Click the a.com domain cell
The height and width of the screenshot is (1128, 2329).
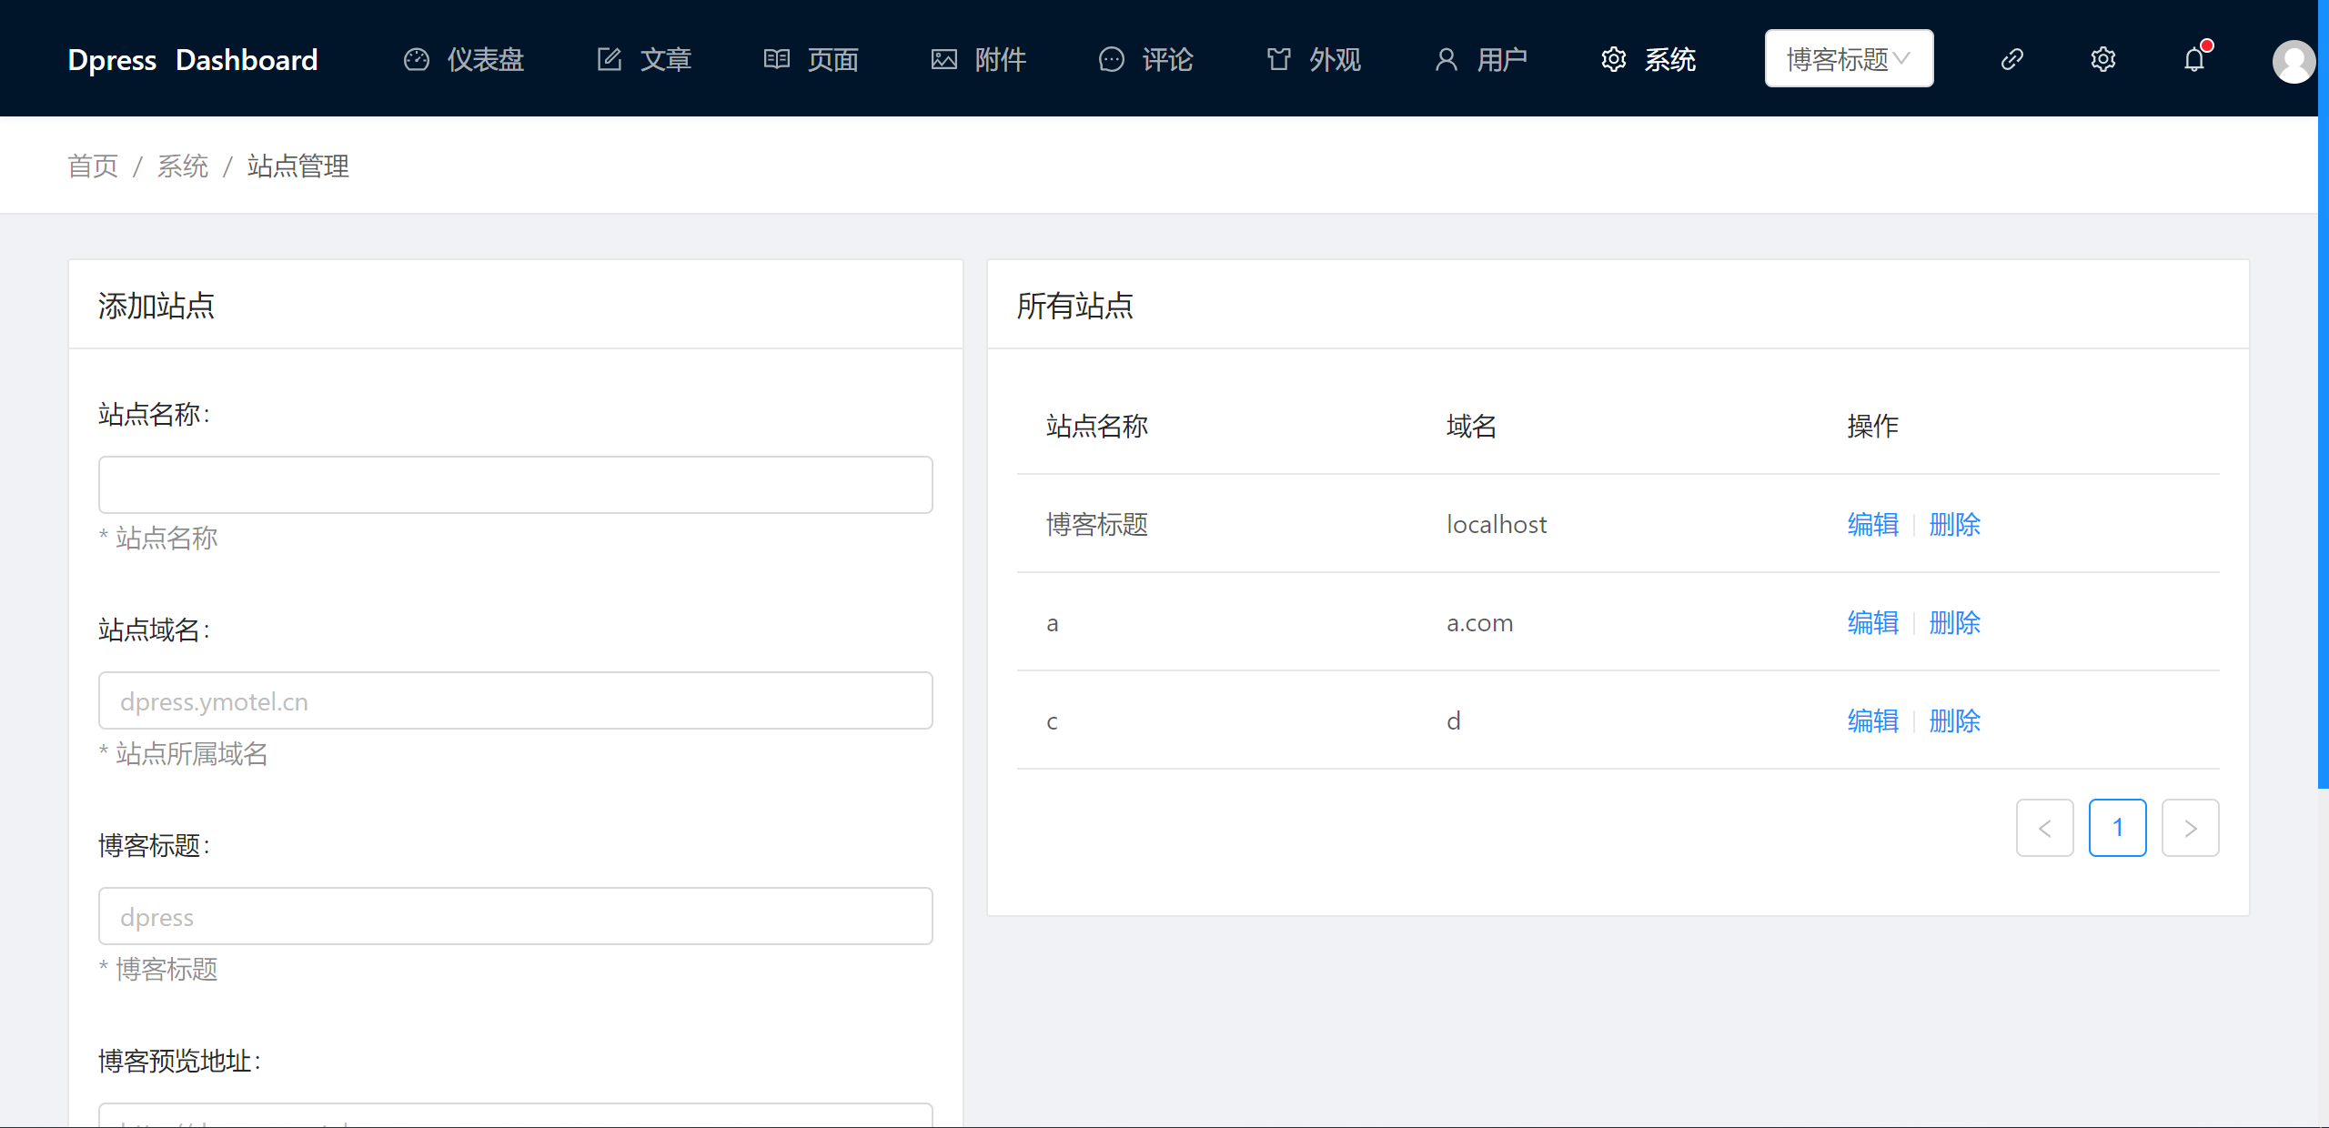coord(1480,622)
